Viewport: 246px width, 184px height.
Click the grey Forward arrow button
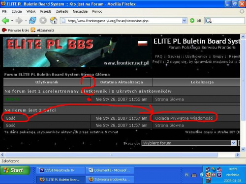pos(19,21)
